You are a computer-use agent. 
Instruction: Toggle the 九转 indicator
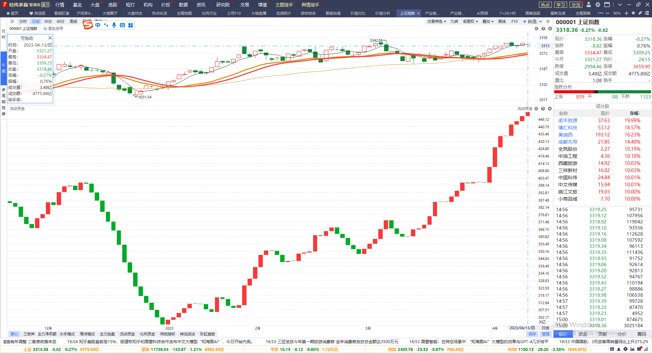[454, 21]
